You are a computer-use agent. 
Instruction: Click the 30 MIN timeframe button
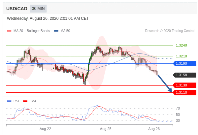click(38, 9)
